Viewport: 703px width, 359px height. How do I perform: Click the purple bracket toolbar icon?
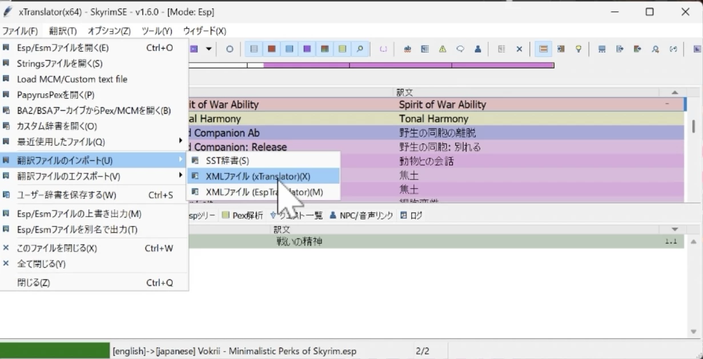click(383, 49)
